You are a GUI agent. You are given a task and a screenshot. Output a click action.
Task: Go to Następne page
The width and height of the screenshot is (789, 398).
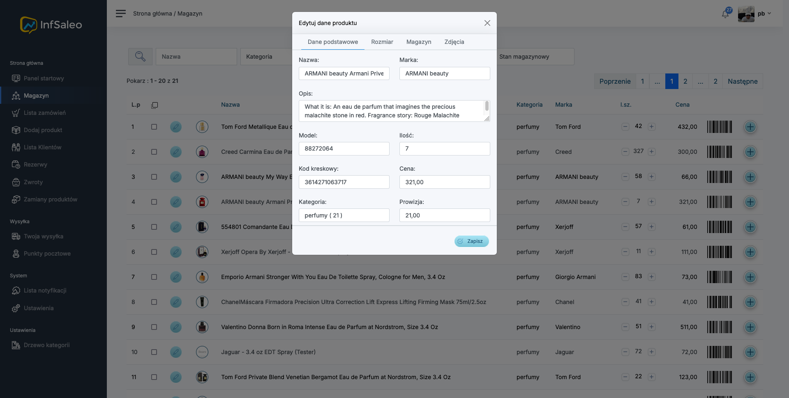[743, 81]
